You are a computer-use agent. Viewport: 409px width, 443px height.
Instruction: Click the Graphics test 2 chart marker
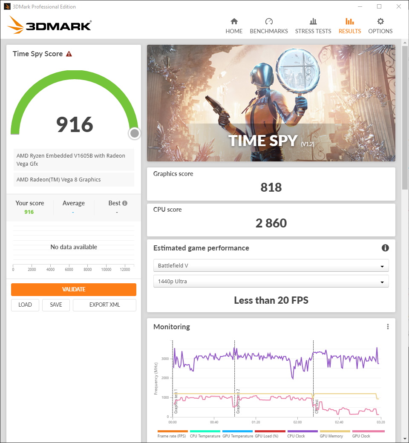pos(238,401)
